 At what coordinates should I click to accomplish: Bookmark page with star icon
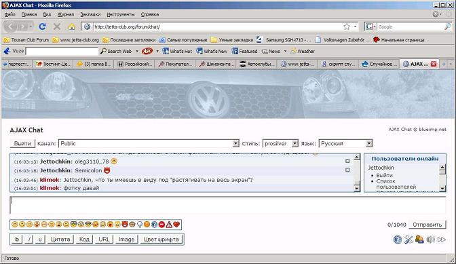click(x=347, y=26)
